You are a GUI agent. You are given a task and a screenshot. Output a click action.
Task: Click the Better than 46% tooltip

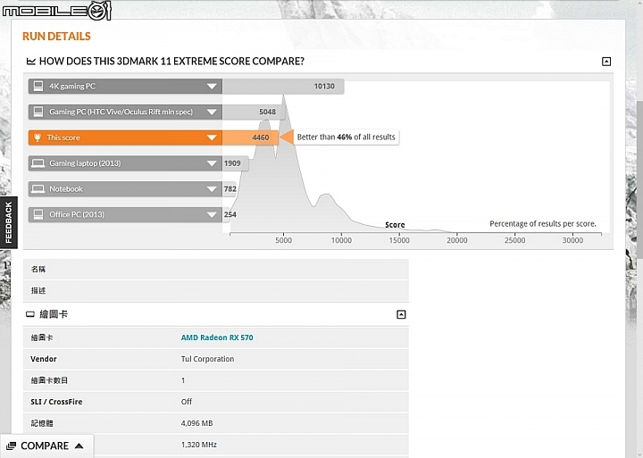[x=347, y=137]
